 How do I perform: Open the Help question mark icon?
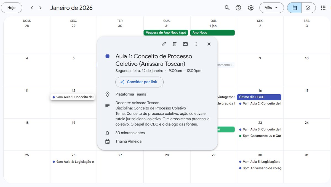[x=238, y=8]
